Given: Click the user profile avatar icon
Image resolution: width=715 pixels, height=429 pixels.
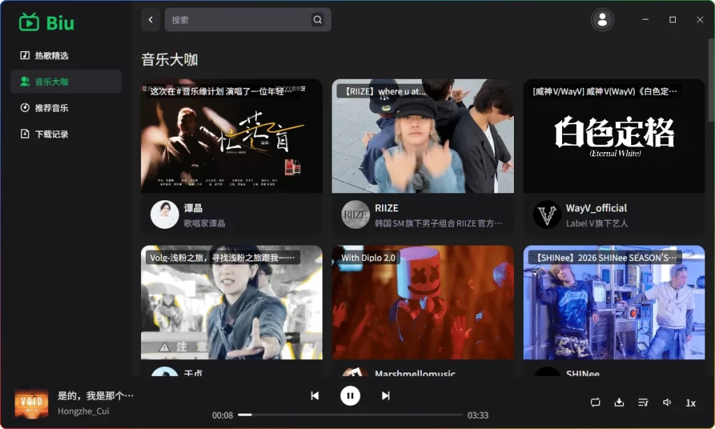Looking at the screenshot, I should coord(602,20).
